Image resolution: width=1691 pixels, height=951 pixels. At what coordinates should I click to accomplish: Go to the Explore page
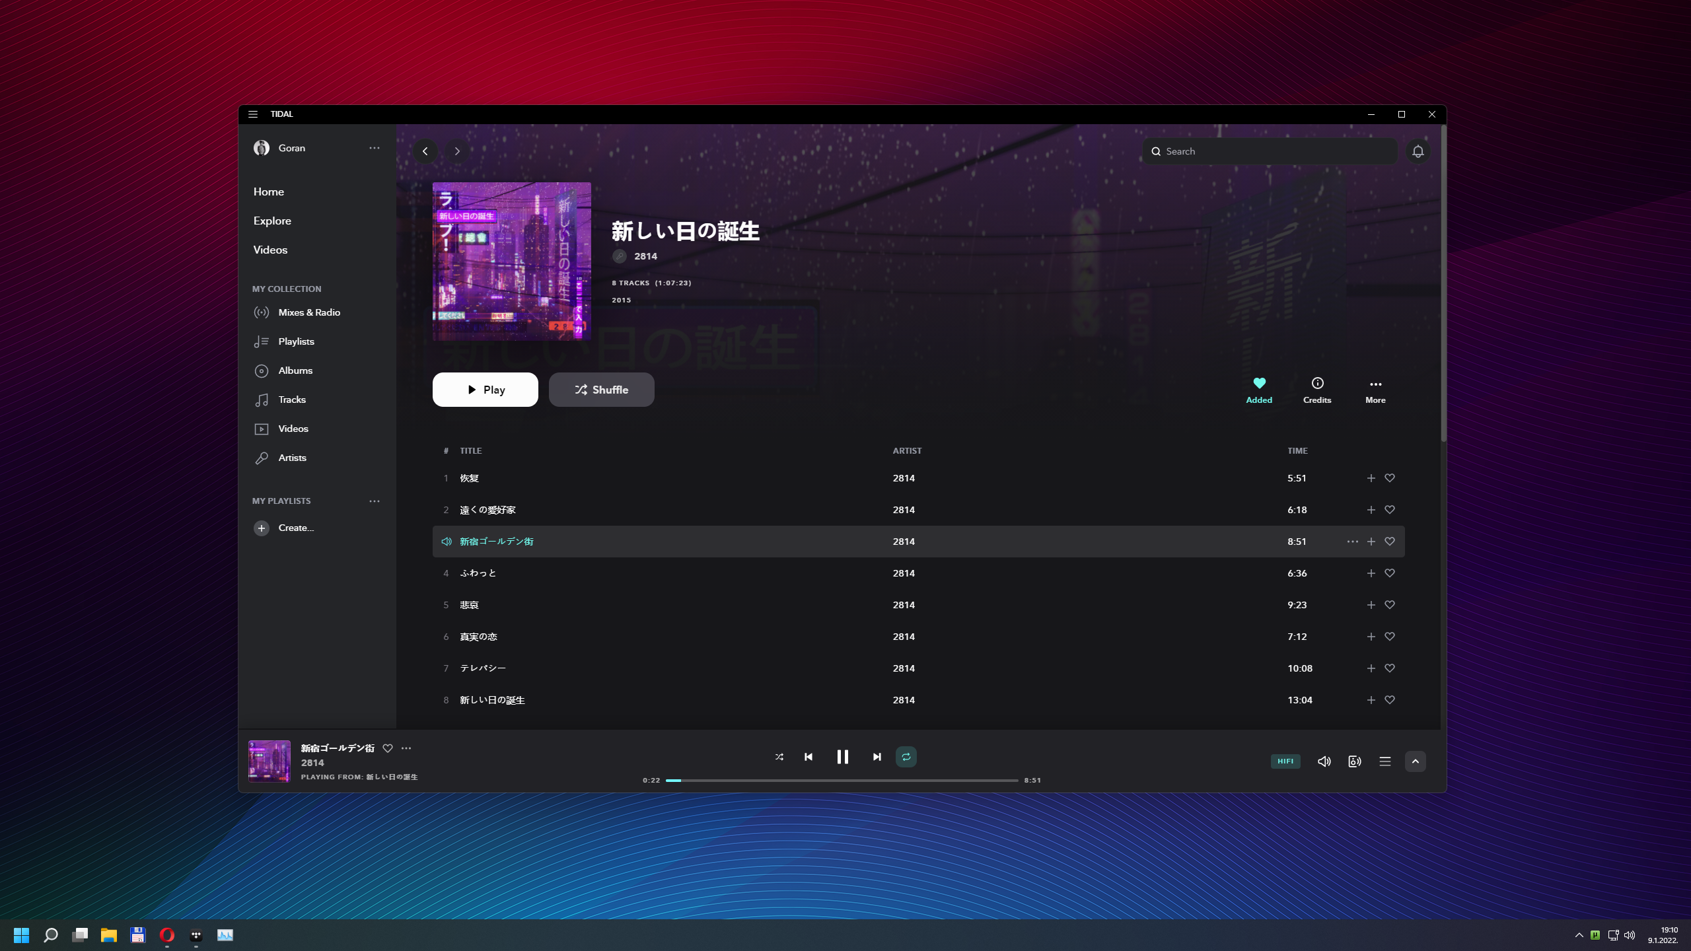[272, 221]
